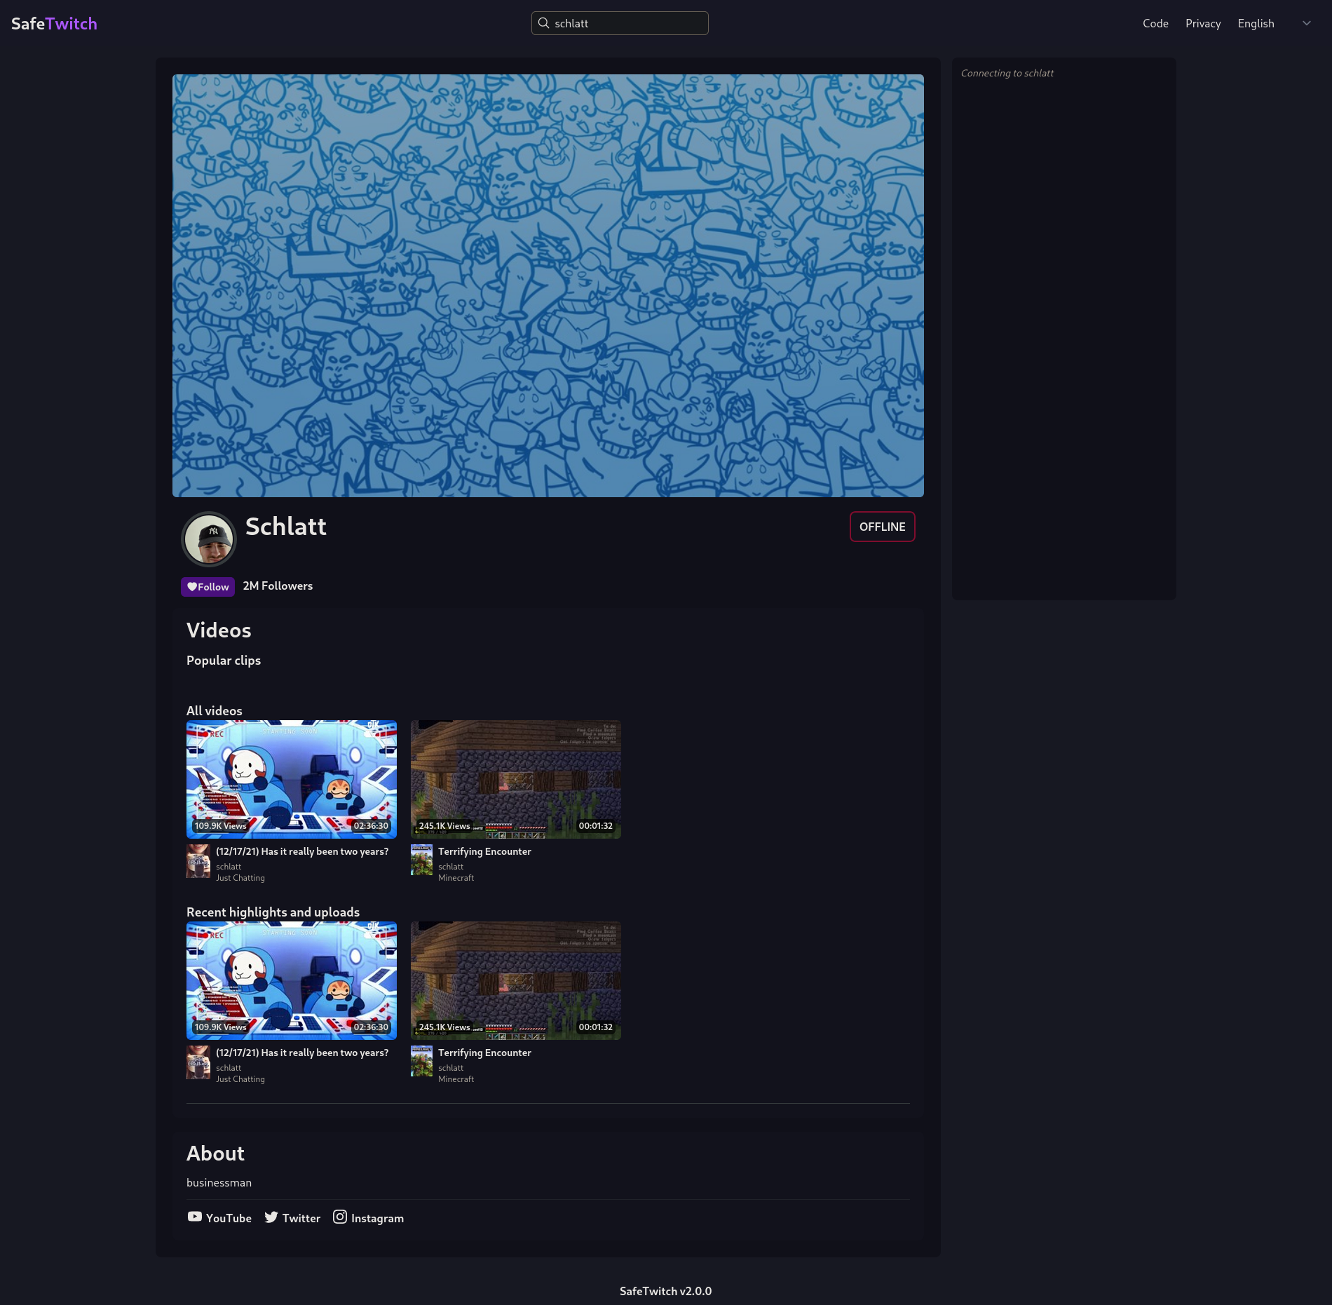Click the 'Connecting to schlatt' chat message
This screenshot has height=1305, width=1332.
[1007, 73]
